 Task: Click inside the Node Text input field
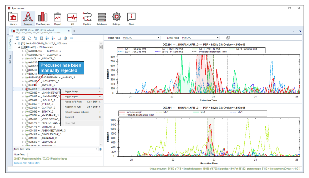[64, 155]
